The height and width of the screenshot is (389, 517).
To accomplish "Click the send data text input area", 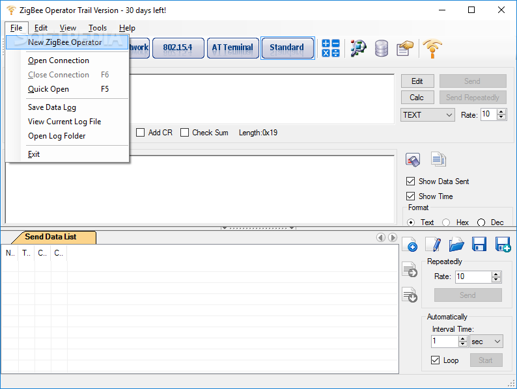I will (x=262, y=99).
